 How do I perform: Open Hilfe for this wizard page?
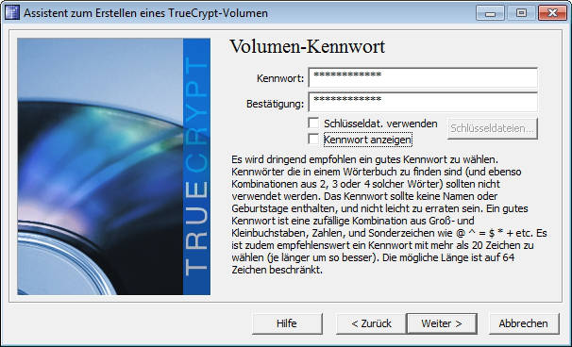point(287,323)
